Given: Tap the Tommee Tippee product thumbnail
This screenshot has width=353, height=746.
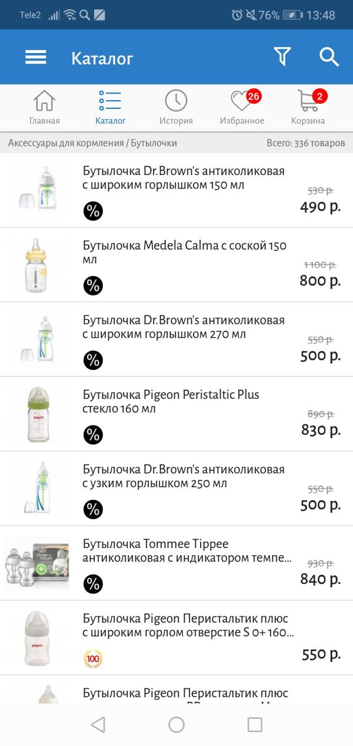Looking at the screenshot, I should 36,563.
